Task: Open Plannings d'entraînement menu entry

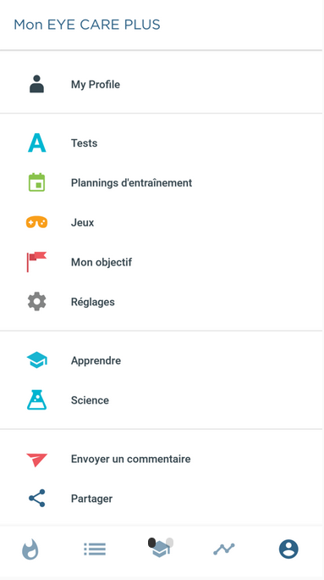Action: click(x=162, y=182)
